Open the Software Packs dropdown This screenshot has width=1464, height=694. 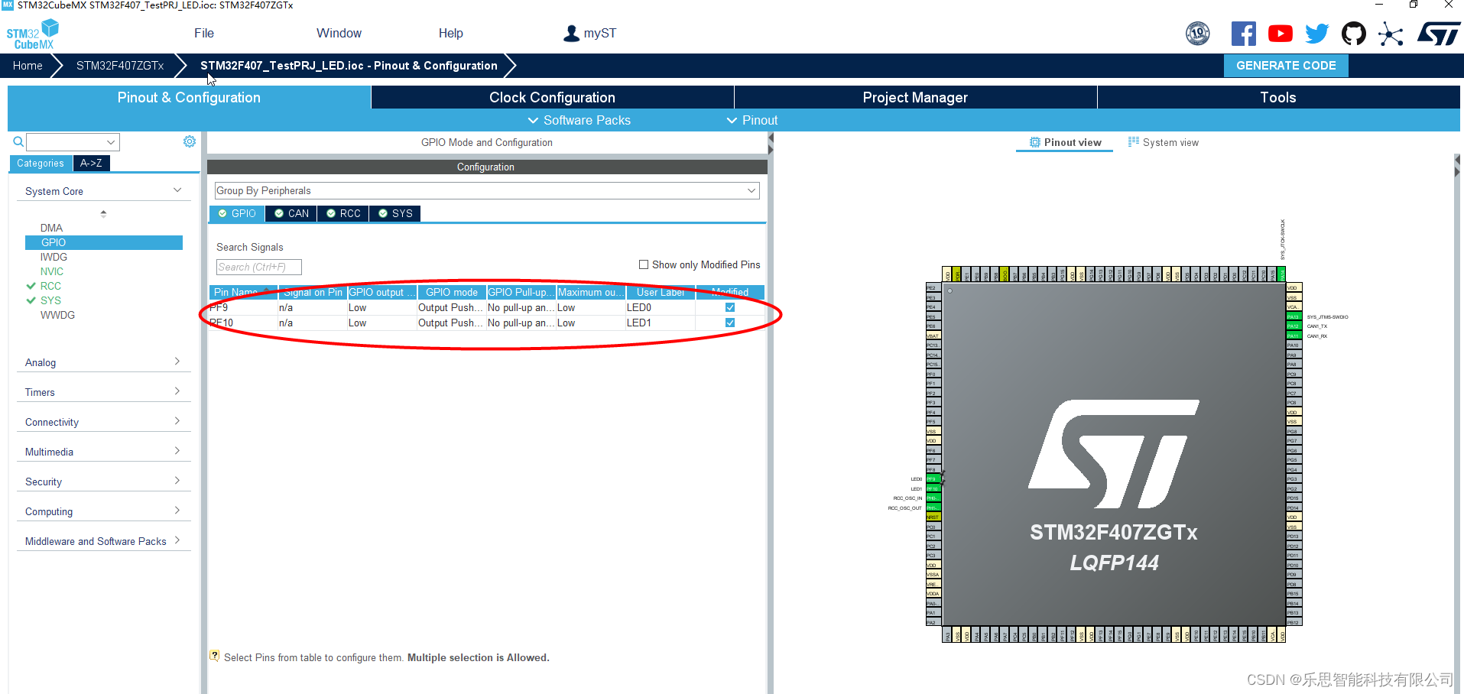pos(579,120)
